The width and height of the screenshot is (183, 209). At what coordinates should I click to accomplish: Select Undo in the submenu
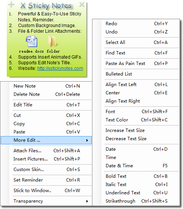136,32
